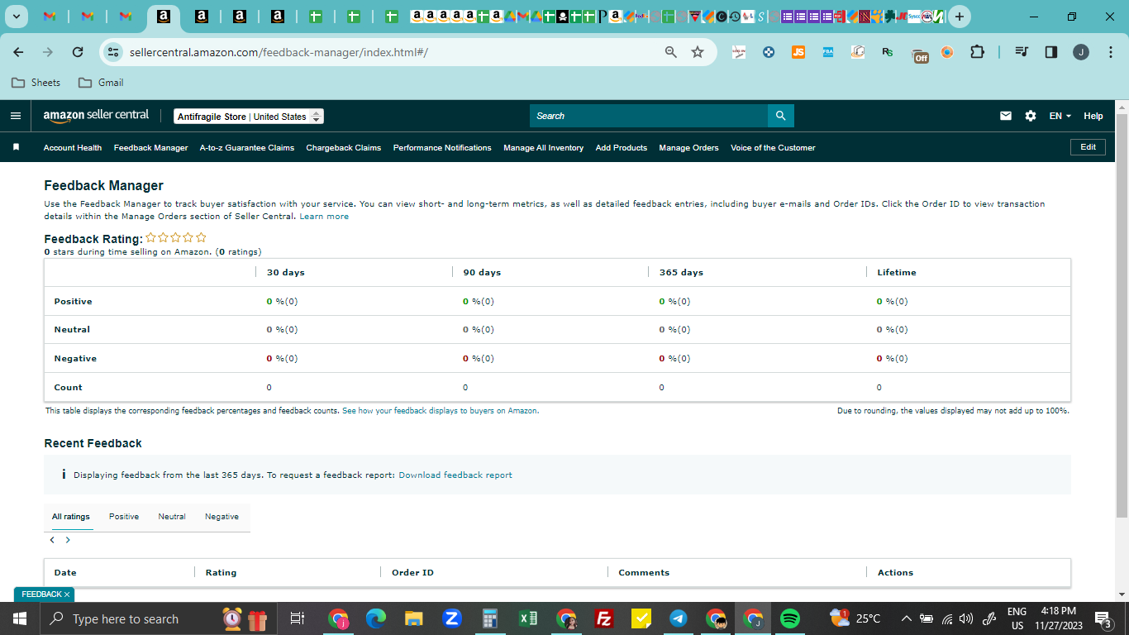Expand the EN language dropdown
The width and height of the screenshot is (1129, 635).
[x=1060, y=116]
